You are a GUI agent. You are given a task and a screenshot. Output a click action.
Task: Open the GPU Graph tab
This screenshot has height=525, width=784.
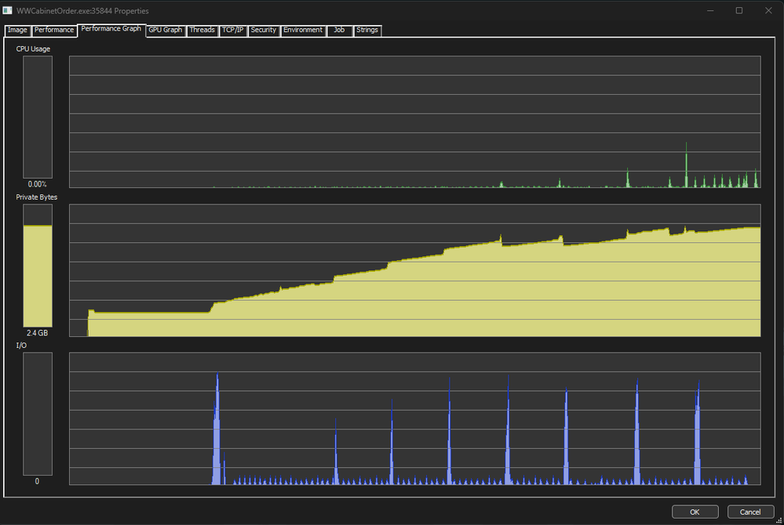coord(166,31)
